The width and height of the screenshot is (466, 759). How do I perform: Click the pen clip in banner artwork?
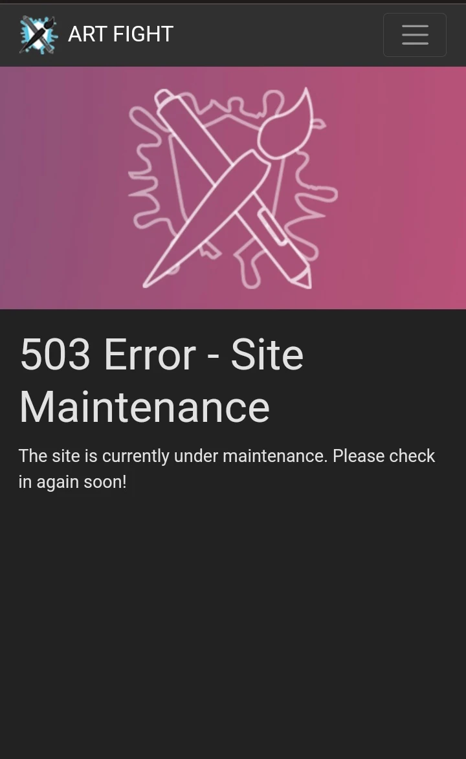click(271, 226)
